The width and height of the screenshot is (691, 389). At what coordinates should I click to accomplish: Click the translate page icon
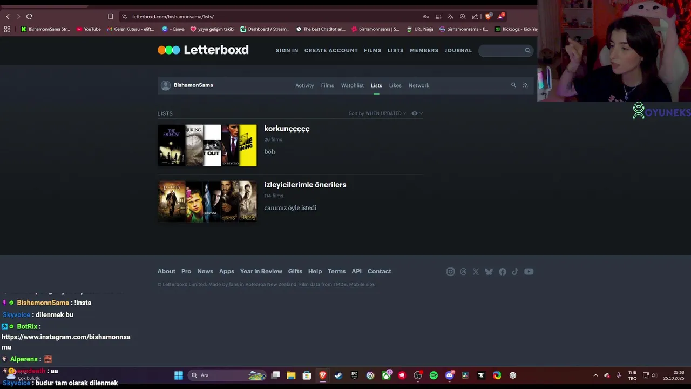[450, 17]
